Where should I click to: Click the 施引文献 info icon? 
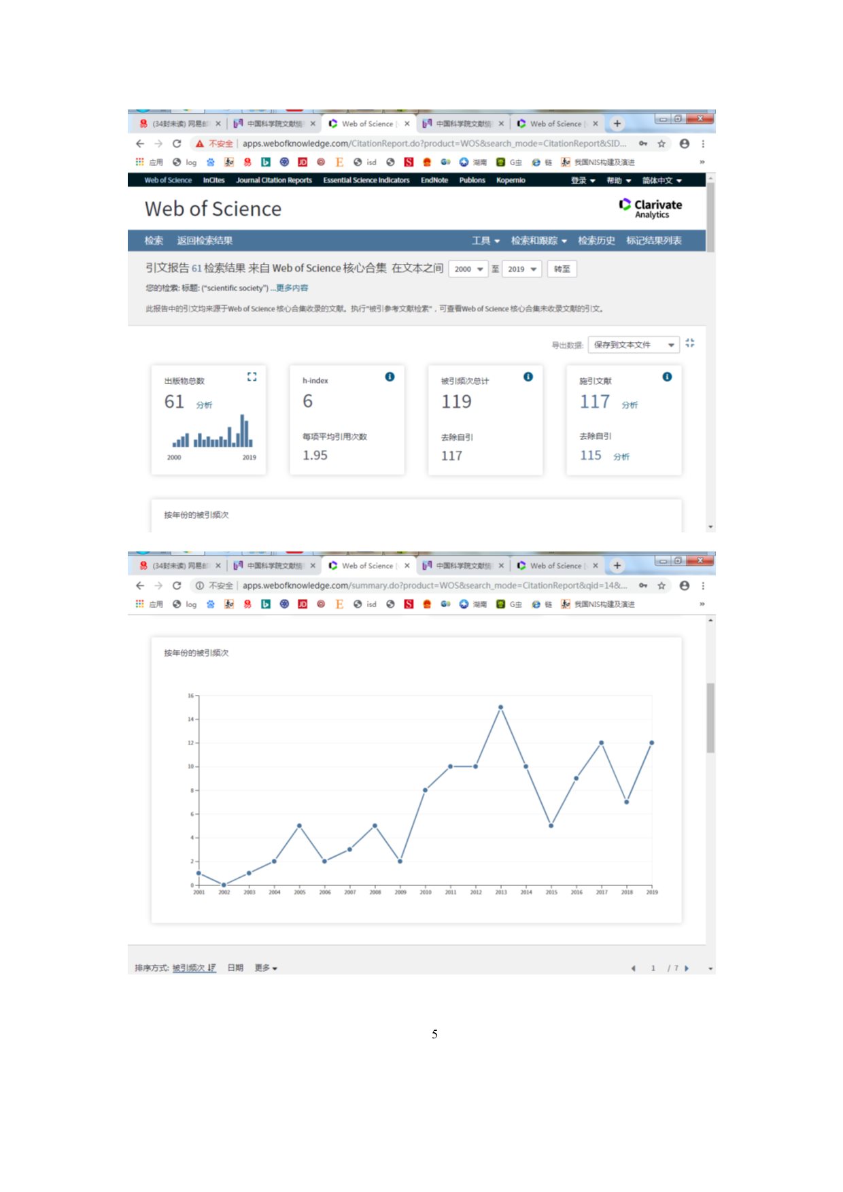667,377
